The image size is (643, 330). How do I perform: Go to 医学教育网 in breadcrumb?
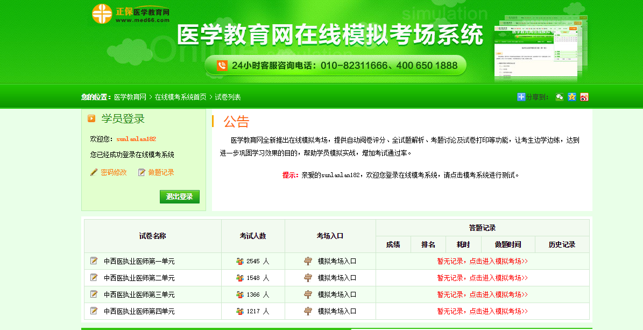130,97
